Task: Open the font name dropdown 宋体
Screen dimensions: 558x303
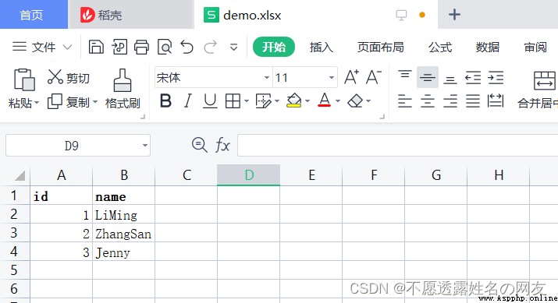Action: click(267, 77)
